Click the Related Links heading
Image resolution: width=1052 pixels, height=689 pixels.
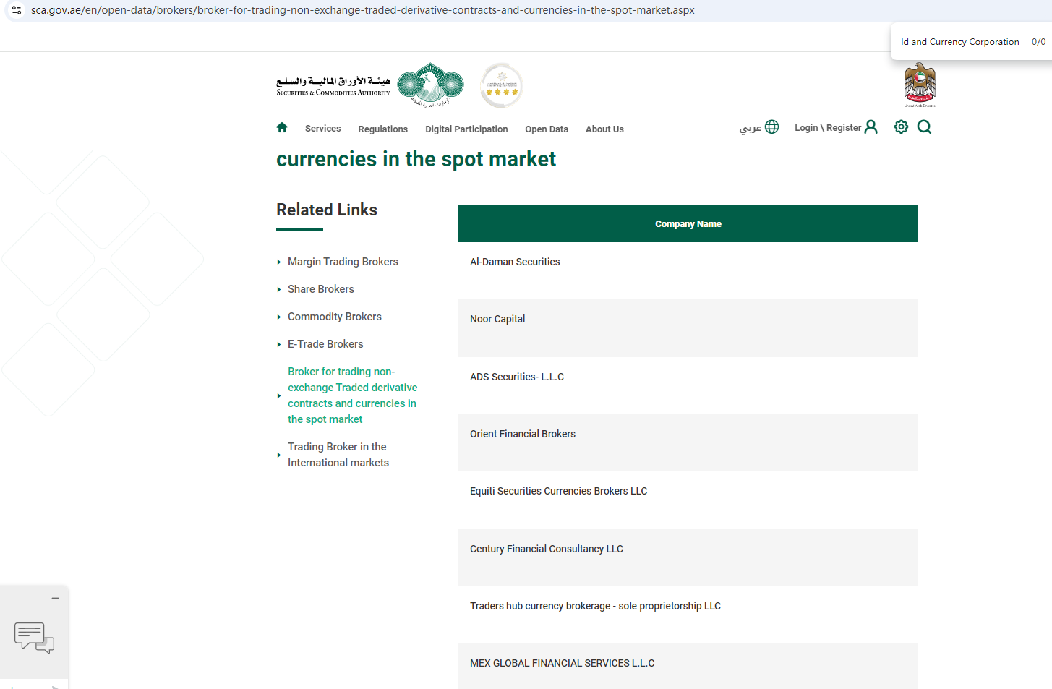[327, 210]
